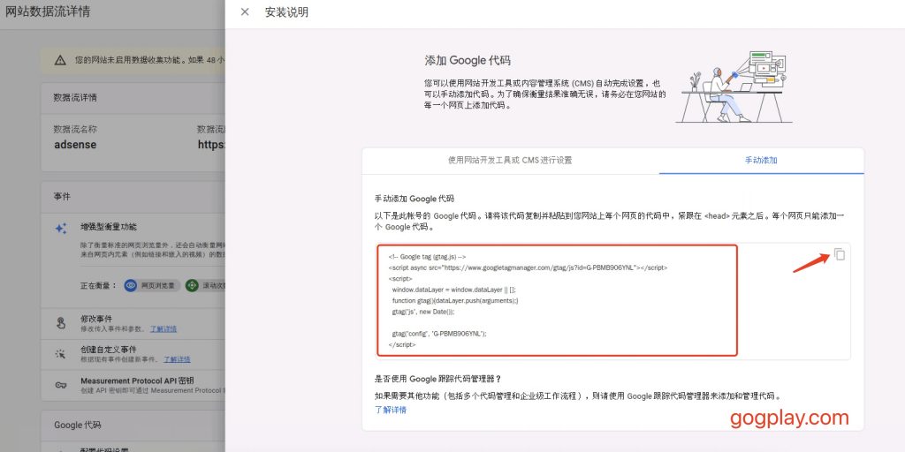The height and width of the screenshot is (452, 905).
Task: Click the warning triangle icon in banner
Action: coord(60,60)
